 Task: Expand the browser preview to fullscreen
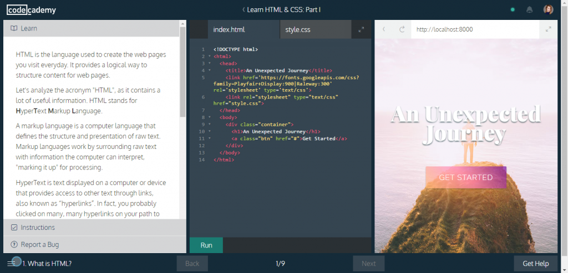point(549,30)
